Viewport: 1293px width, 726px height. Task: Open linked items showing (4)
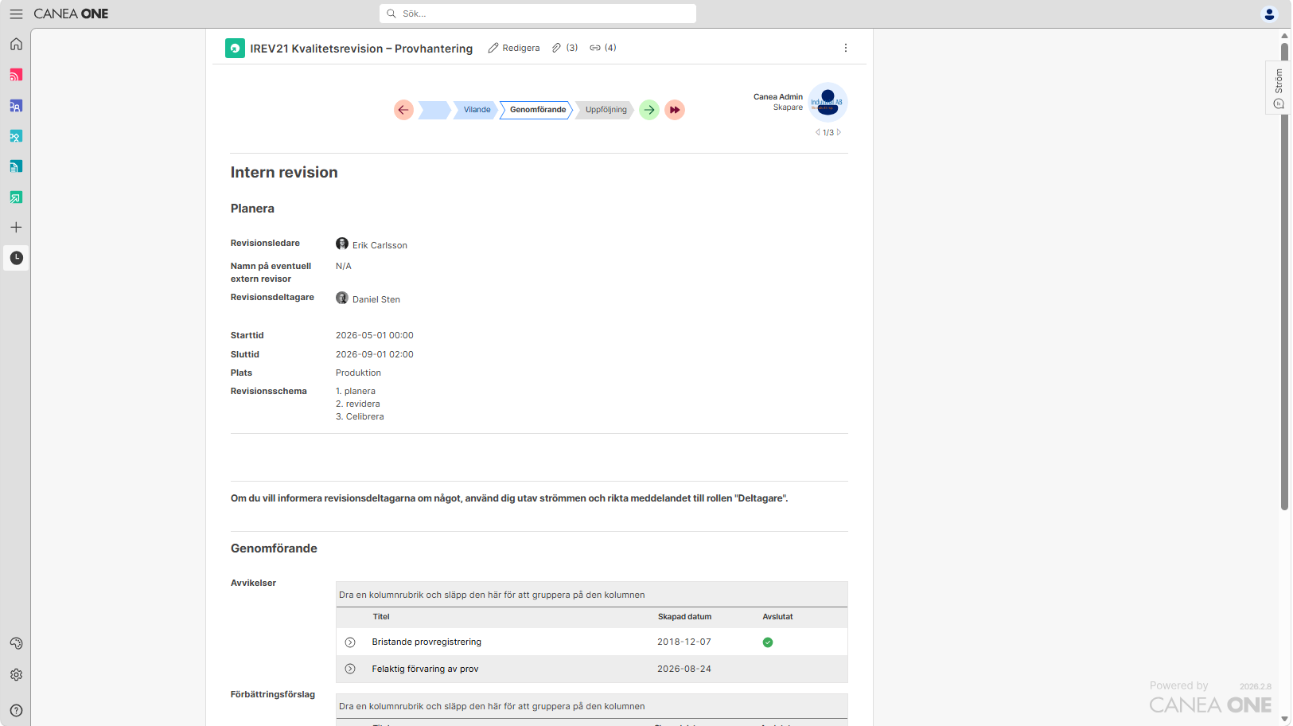click(x=603, y=48)
